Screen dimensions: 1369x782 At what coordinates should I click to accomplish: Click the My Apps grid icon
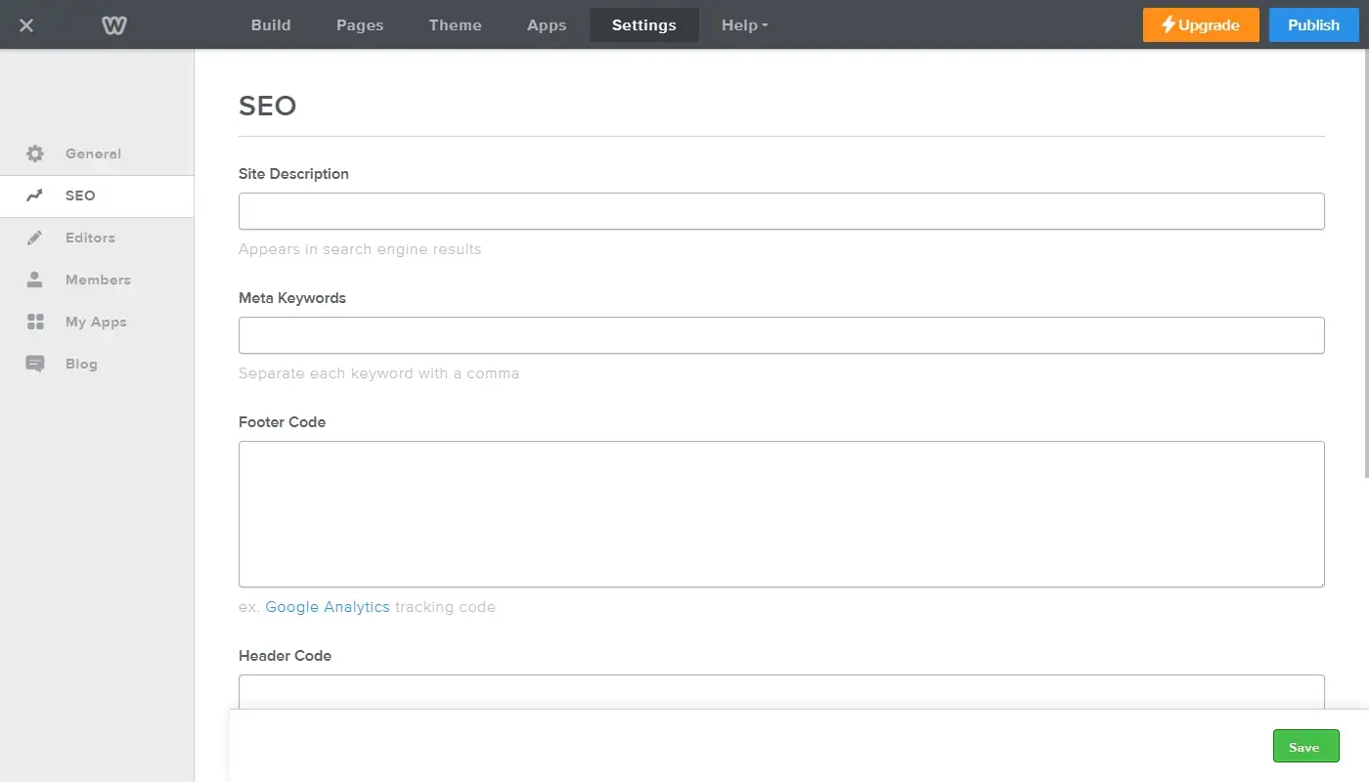35,322
